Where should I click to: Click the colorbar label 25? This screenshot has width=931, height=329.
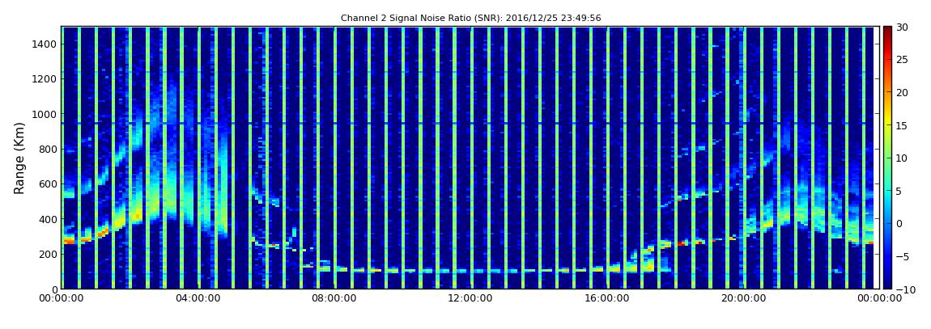[903, 60]
